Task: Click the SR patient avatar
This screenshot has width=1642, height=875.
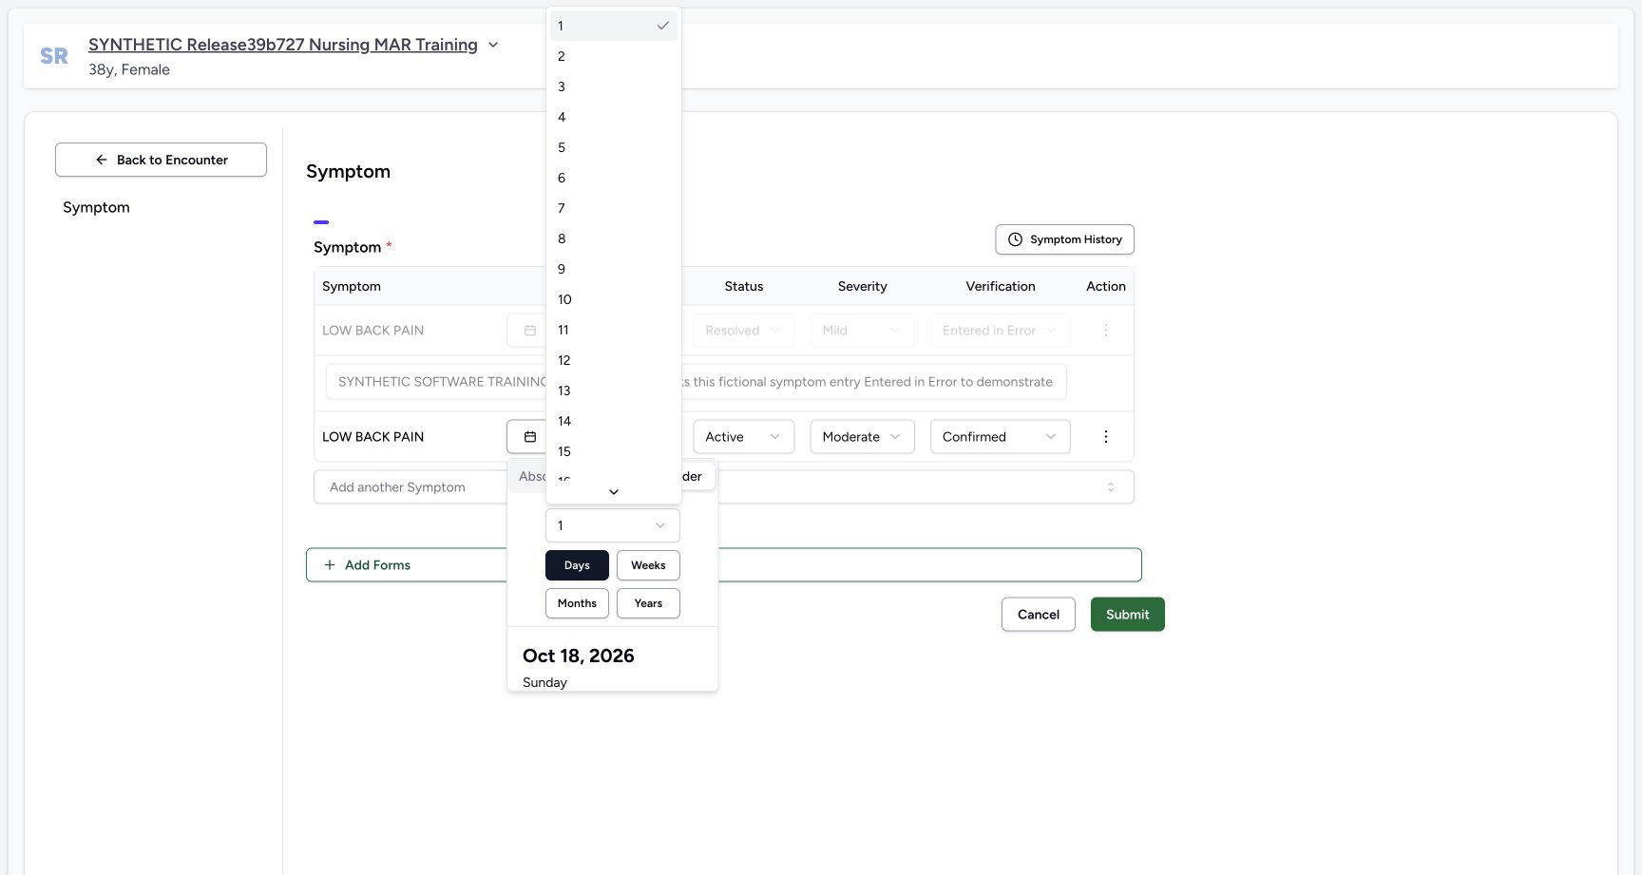Action: coord(54,56)
